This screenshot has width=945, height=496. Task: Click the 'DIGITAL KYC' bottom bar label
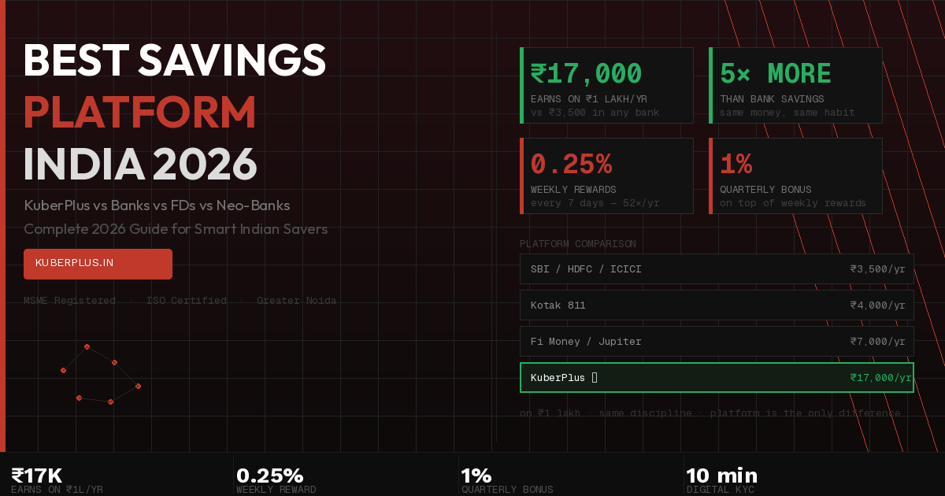[720, 490]
